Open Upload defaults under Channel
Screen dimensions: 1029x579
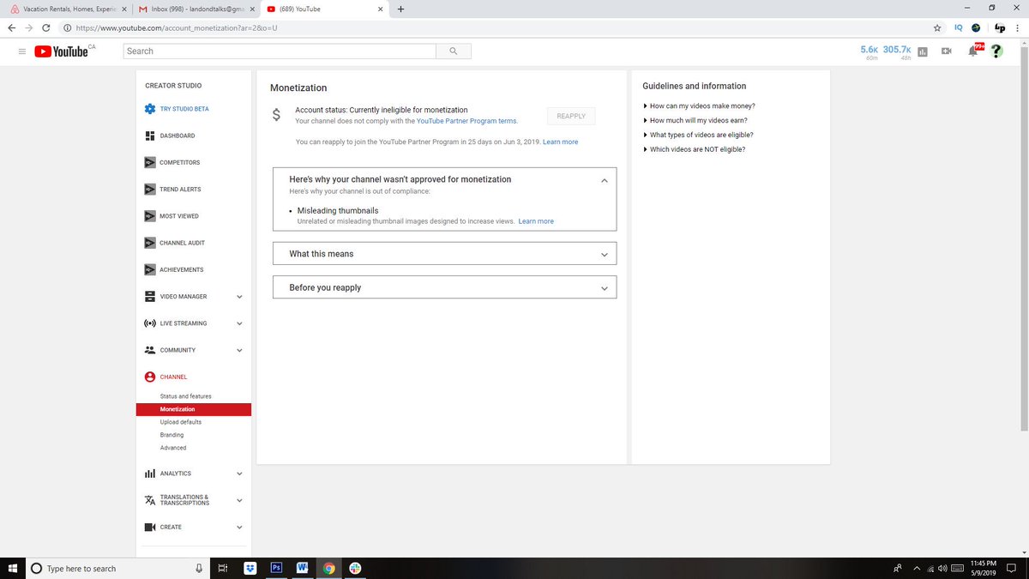click(x=181, y=422)
